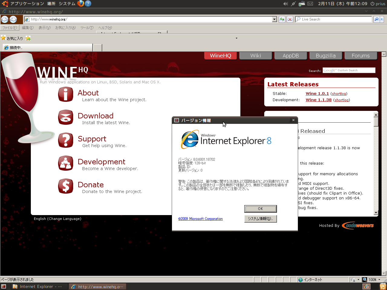Open the Ubuntu help icon in panel
This screenshot has width=387, height=290.
tap(88, 4)
